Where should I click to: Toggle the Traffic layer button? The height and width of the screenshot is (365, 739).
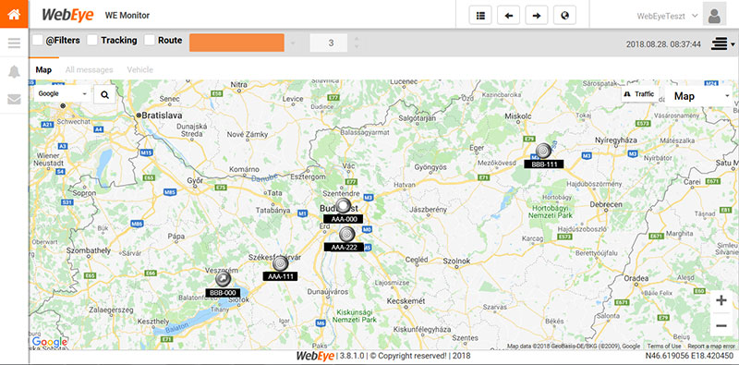tap(639, 94)
